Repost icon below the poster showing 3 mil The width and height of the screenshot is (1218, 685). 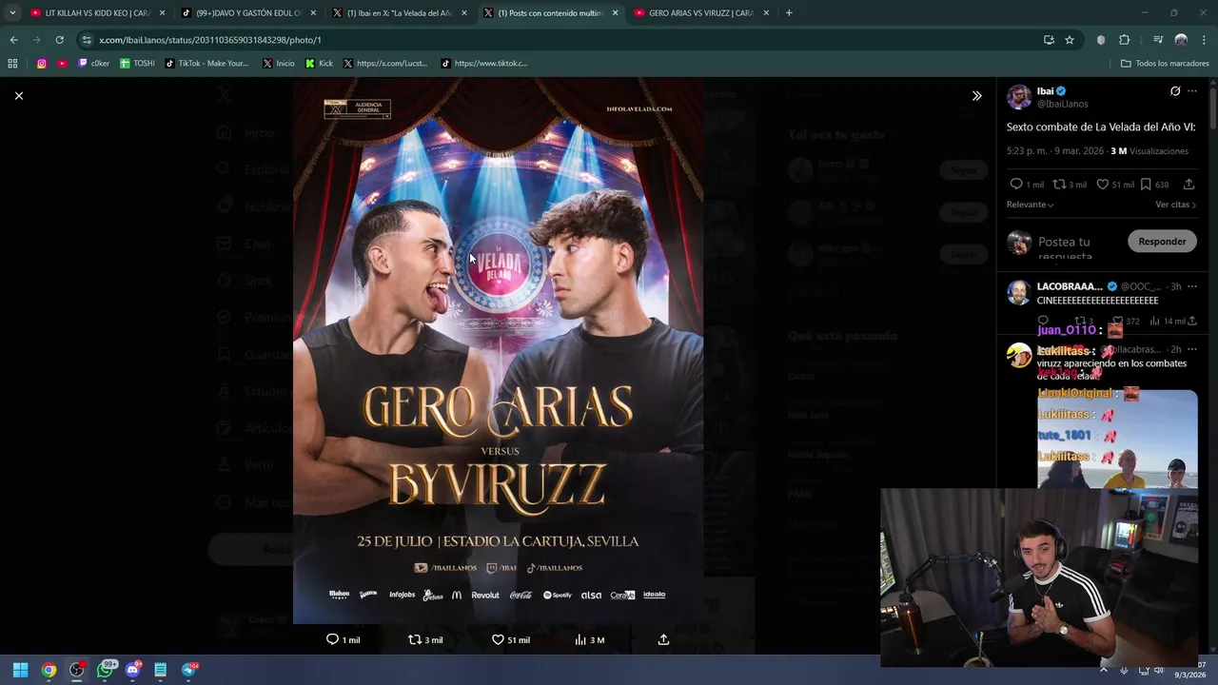[414, 639]
